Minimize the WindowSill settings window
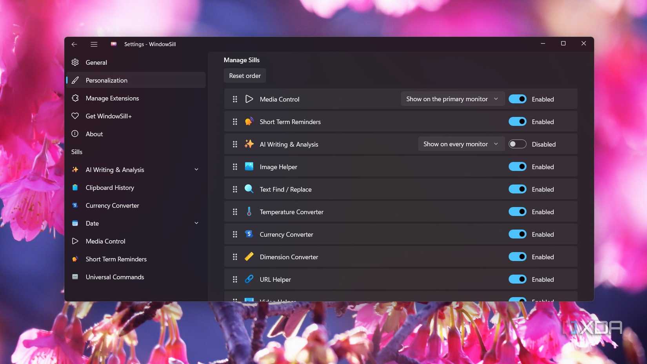 543,44
